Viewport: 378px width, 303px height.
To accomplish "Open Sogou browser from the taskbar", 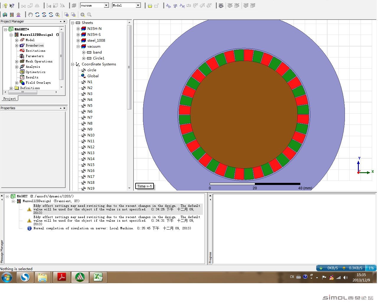I will [25, 277].
